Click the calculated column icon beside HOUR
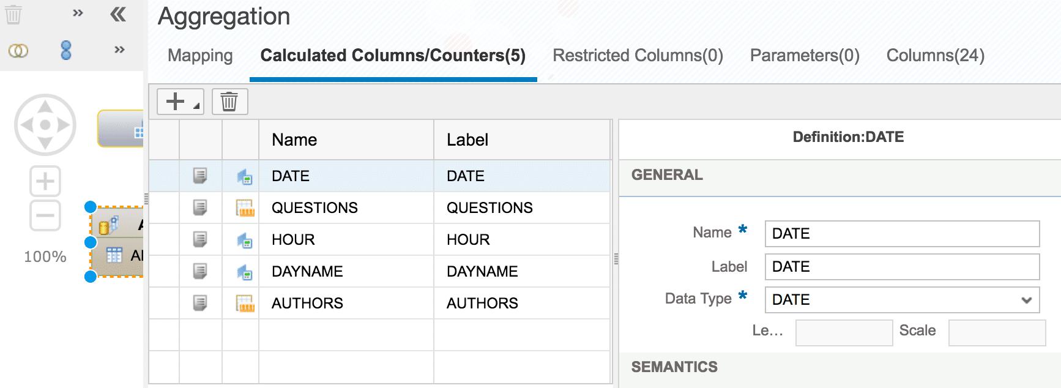 [x=245, y=240]
